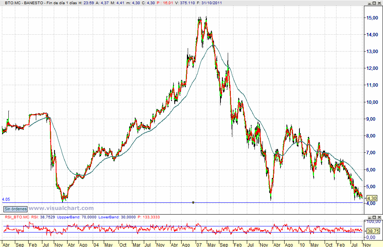This screenshot has height=247, width=383.
Task: Close the BTO.MC price chart window
Action: pyautogui.click(x=379, y=3)
